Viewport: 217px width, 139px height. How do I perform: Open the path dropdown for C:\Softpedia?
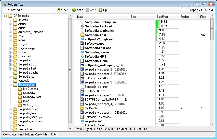54,10
